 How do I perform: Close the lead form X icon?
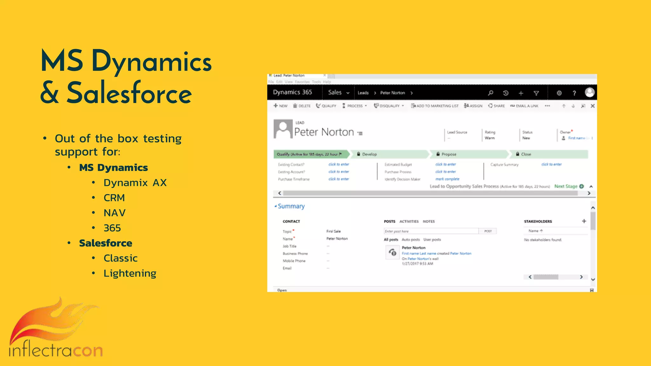point(593,106)
